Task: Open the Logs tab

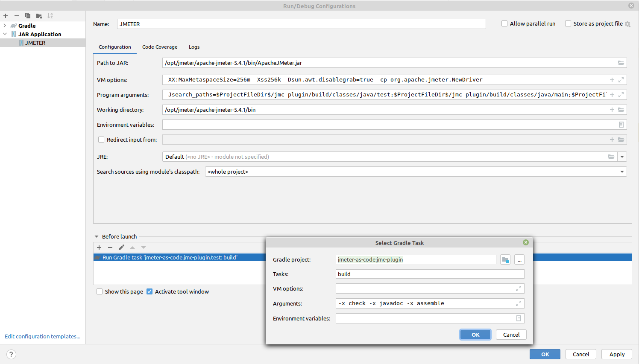Action: pyautogui.click(x=194, y=47)
